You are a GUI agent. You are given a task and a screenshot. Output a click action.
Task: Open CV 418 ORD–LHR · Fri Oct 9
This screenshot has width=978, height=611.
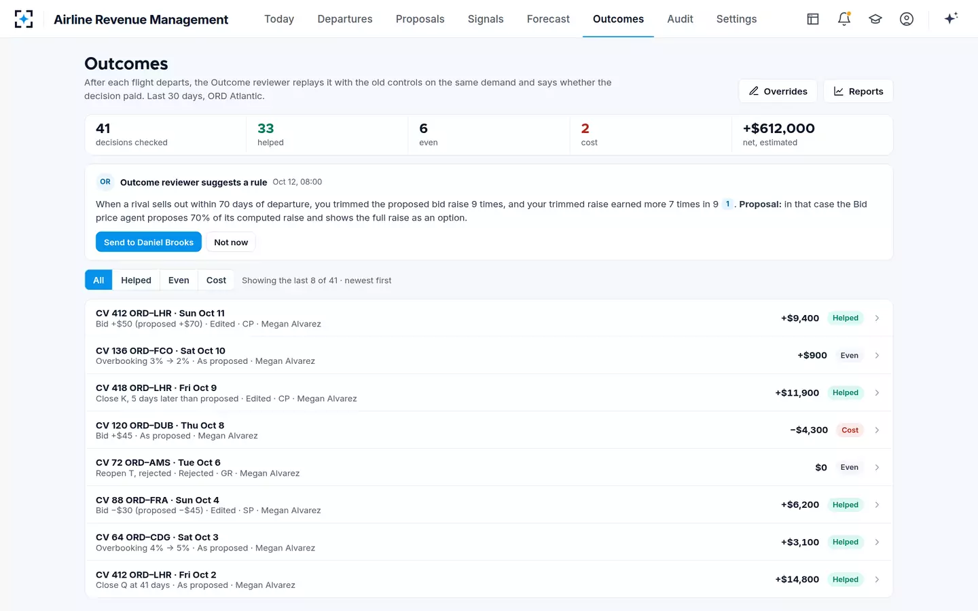[x=489, y=392]
